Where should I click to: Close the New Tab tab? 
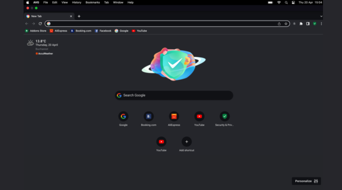(71, 16)
